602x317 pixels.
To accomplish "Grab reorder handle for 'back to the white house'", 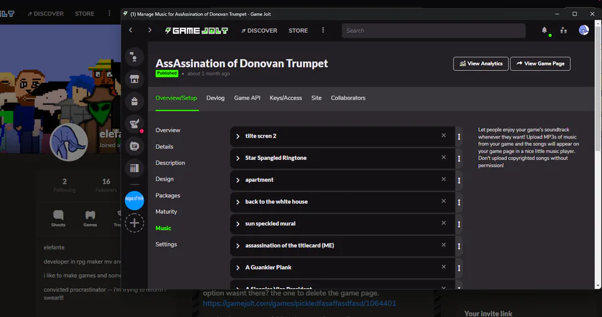I will tap(459, 202).
